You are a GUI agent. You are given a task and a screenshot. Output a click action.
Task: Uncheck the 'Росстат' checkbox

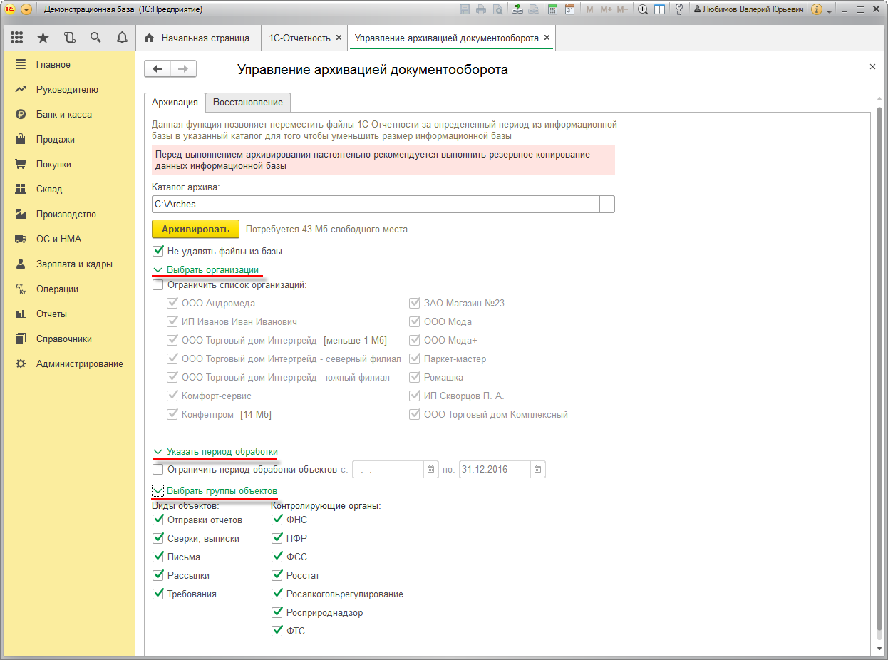(277, 575)
